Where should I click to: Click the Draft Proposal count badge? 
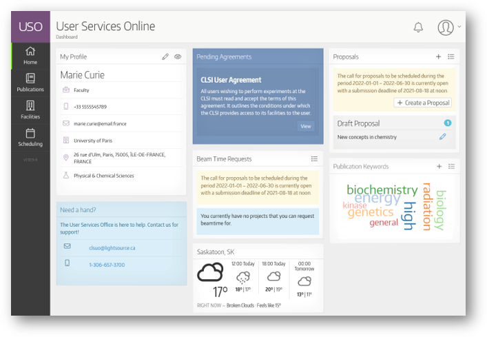(x=448, y=123)
